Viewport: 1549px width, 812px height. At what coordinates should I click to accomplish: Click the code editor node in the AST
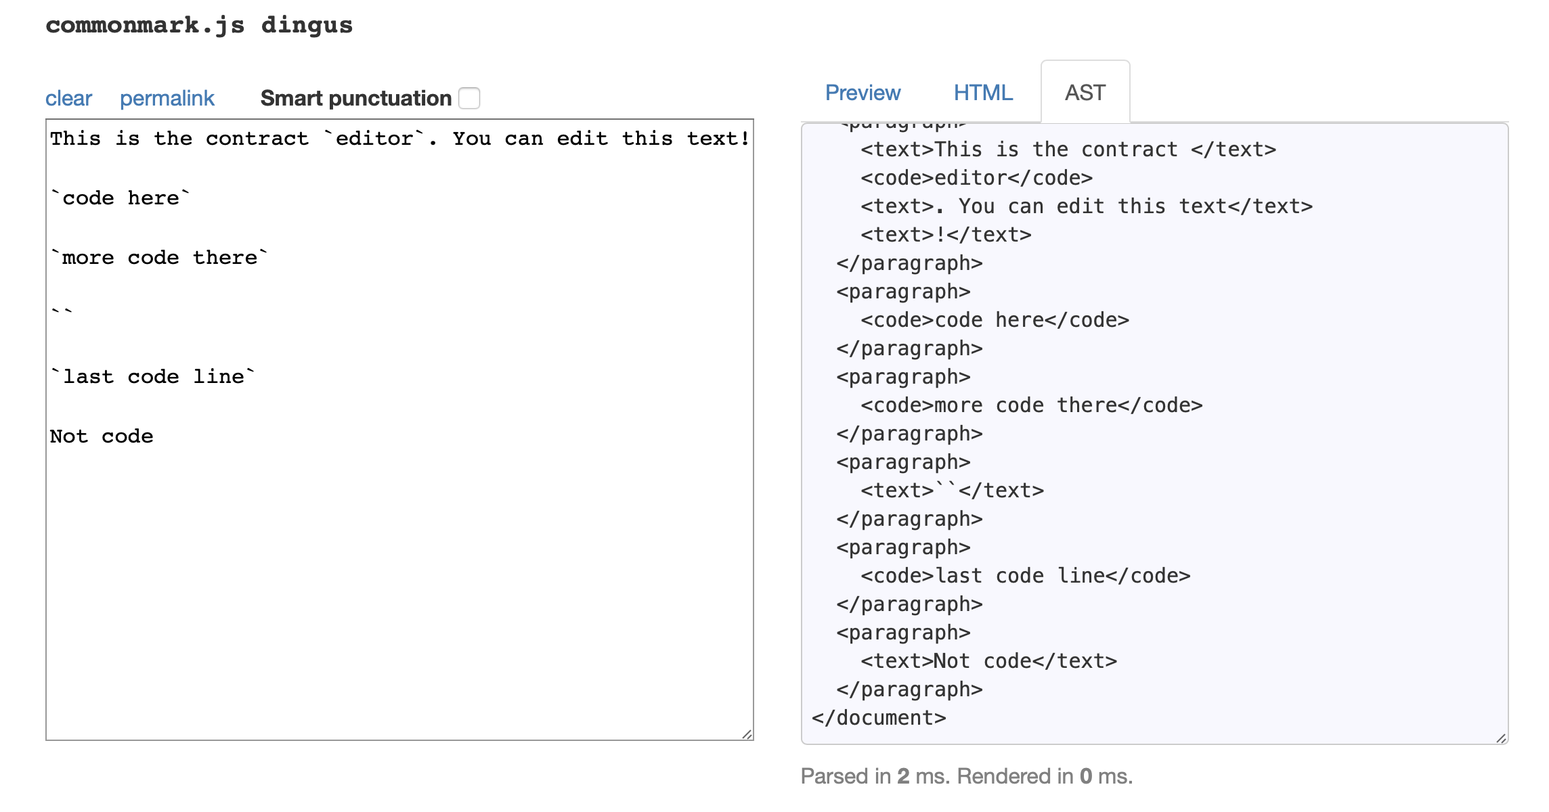click(x=978, y=179)
